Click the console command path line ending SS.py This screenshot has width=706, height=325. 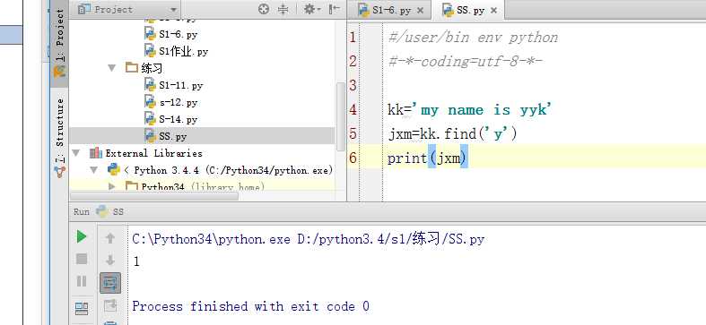[309, 239]
